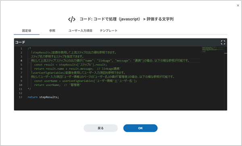The width and height of the screenshot is (242, 146).
Task: Close the dialog with the X icon
Action: tap(238, 6)
